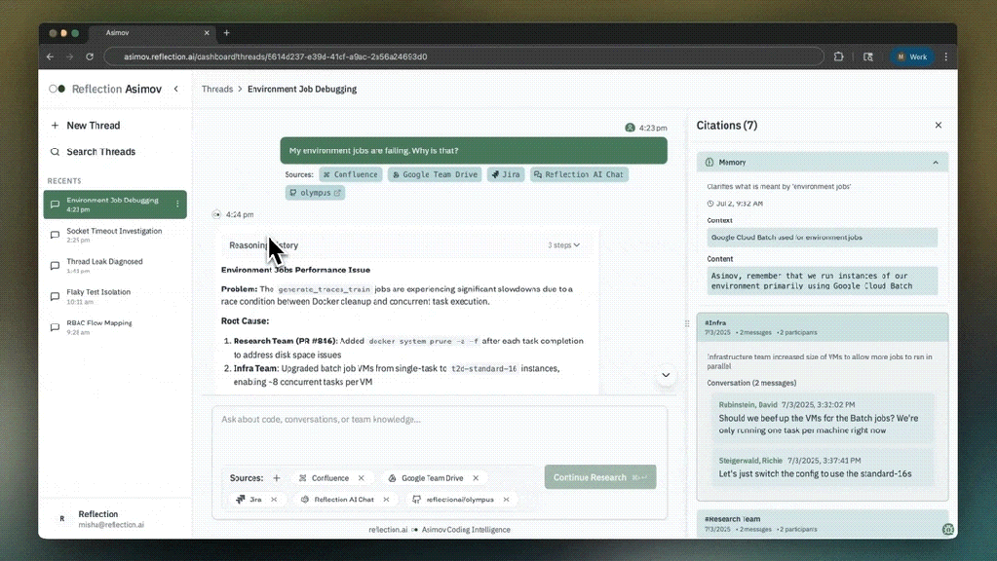Remove Confluence from the input sources
Viewport: 997px width, 561px height.
click(362, 478)
